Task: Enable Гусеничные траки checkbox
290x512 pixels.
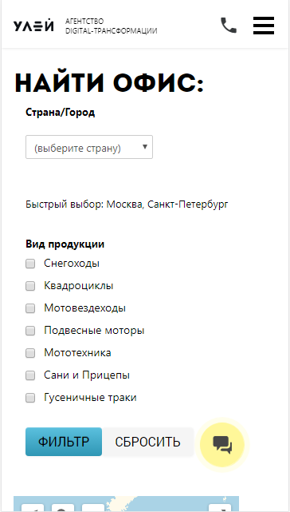Action: [30, 398]
